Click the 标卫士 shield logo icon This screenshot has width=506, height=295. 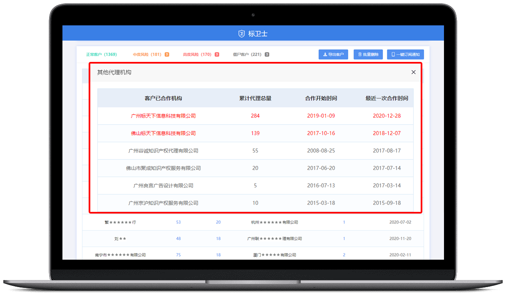tap(241, 34)
